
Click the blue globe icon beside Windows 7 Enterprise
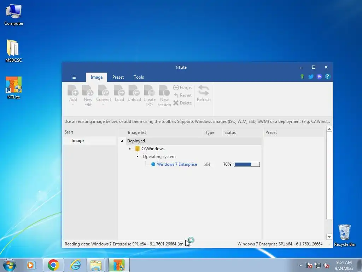(x=153, y=164)
